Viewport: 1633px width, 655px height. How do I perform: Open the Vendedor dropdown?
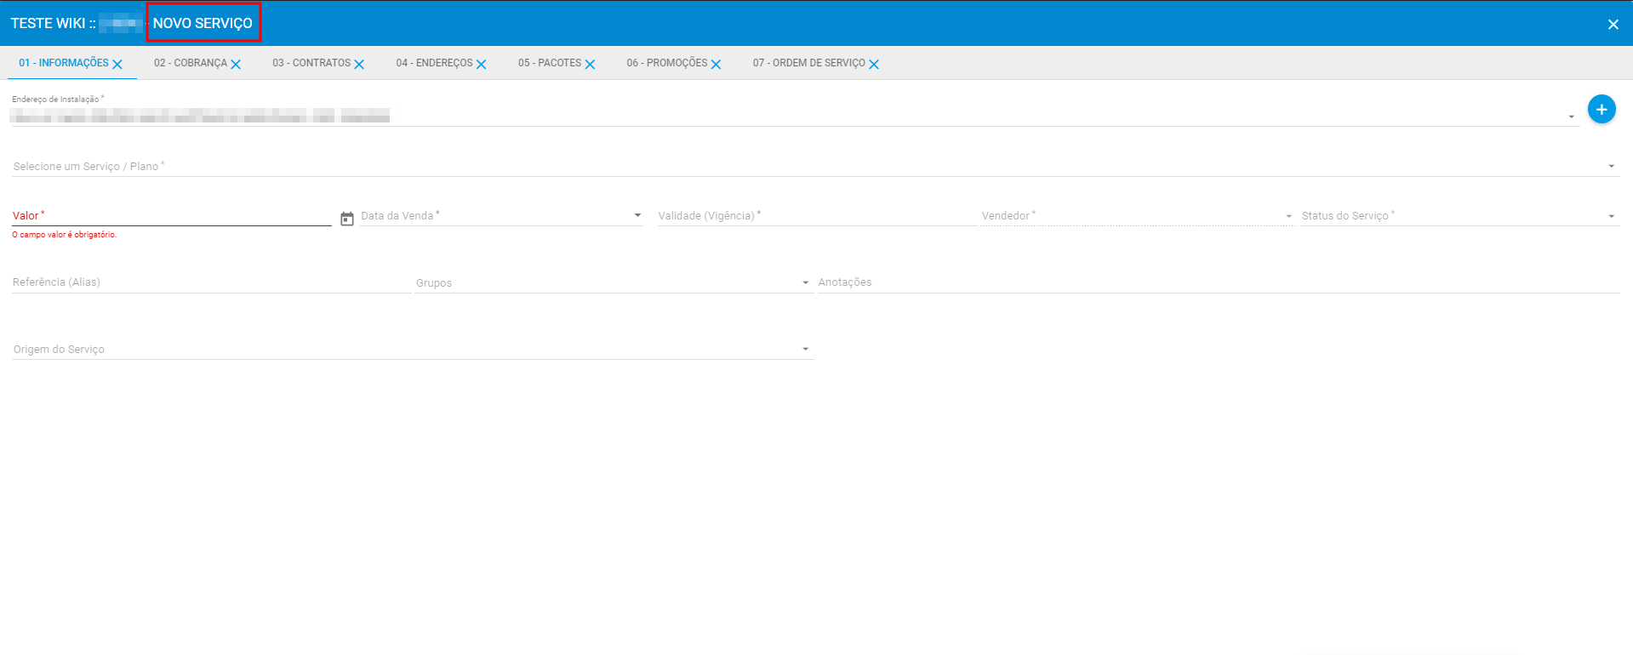click(x=1137, y=216)
